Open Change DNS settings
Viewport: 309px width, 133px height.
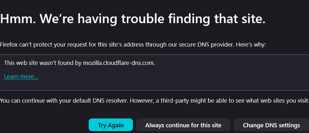(x=271, y=125)
